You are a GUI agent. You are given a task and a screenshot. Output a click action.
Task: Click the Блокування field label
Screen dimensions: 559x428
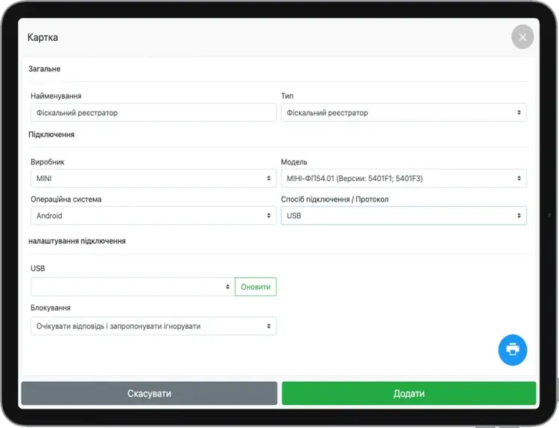51,307
